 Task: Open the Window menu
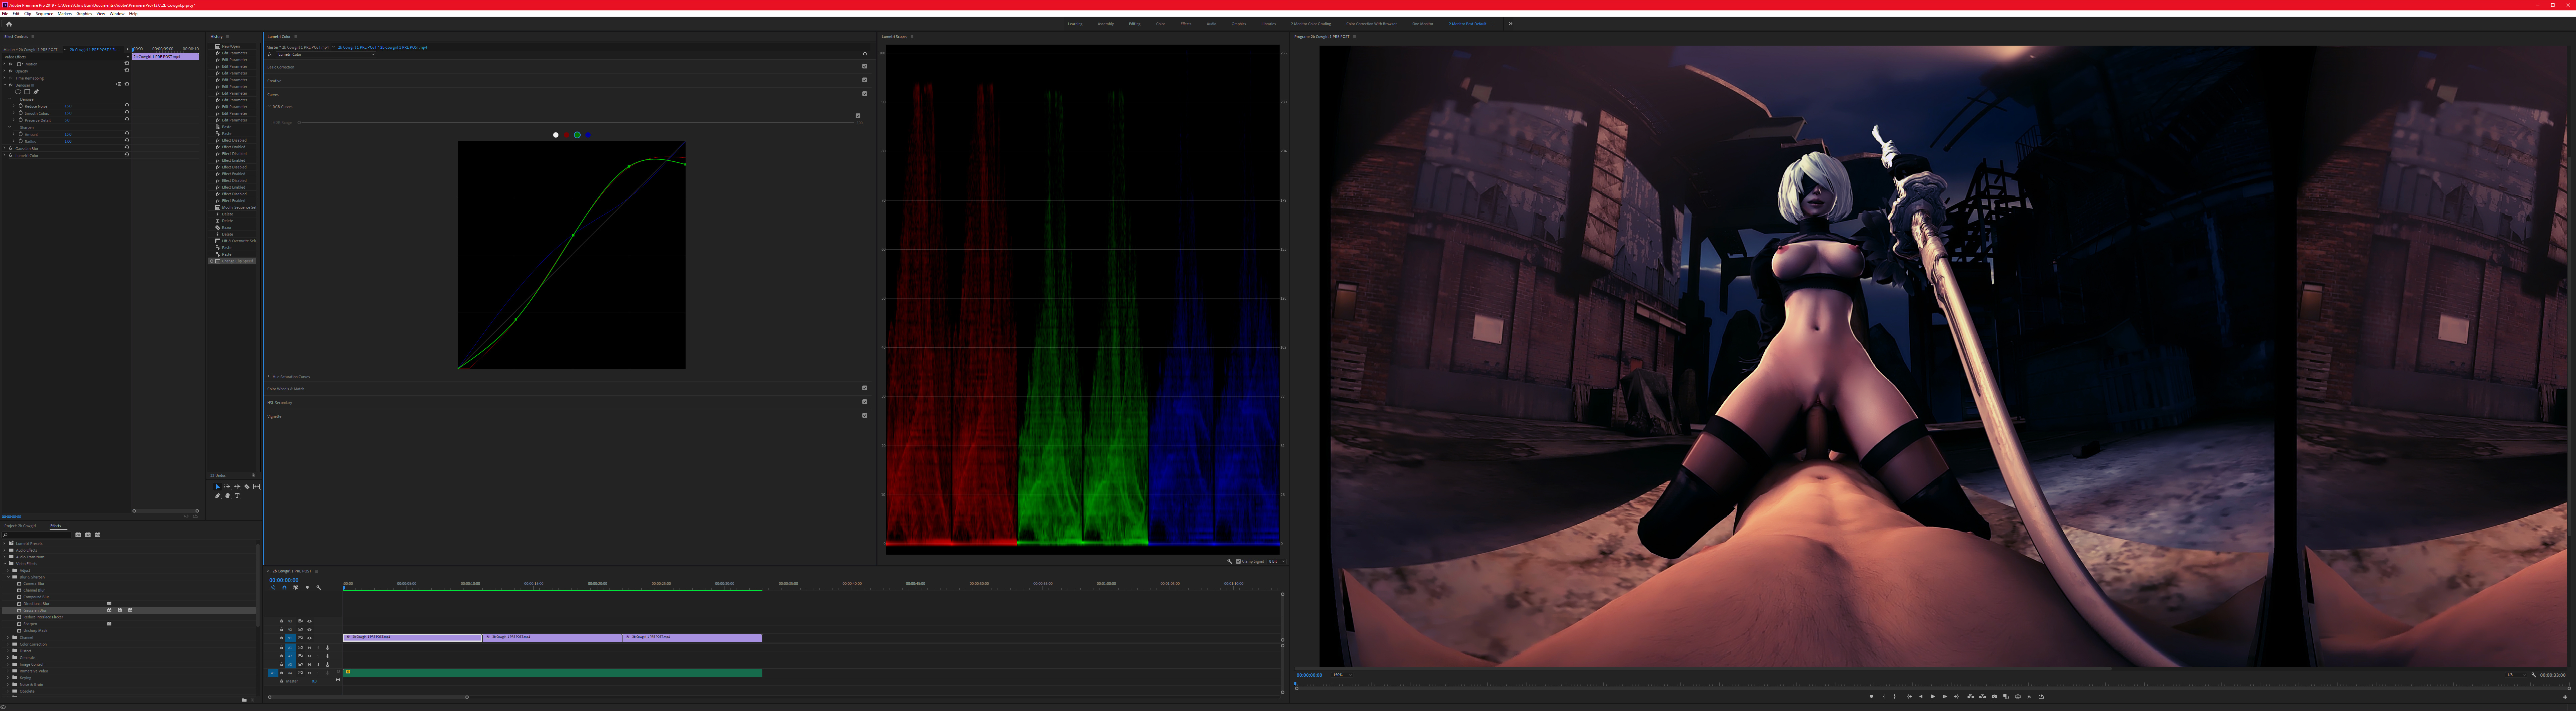117,14
